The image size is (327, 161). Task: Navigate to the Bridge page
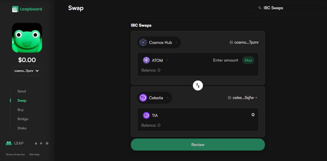[x=23, y=119]
